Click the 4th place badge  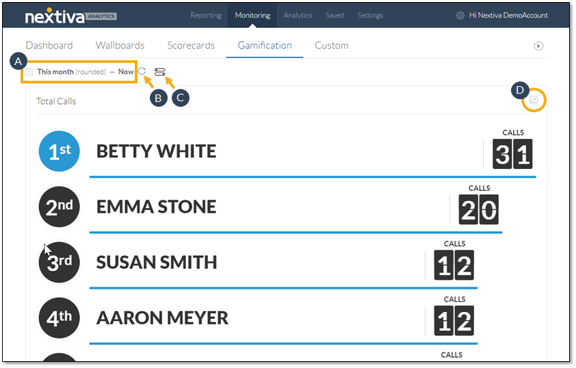(59, 318)
